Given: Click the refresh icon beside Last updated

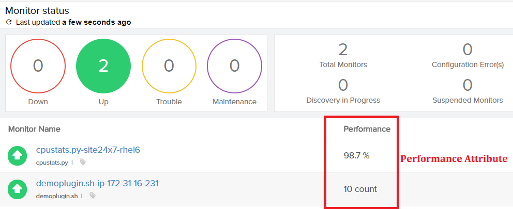Looking at the screenshot, I should coord(9,23).
